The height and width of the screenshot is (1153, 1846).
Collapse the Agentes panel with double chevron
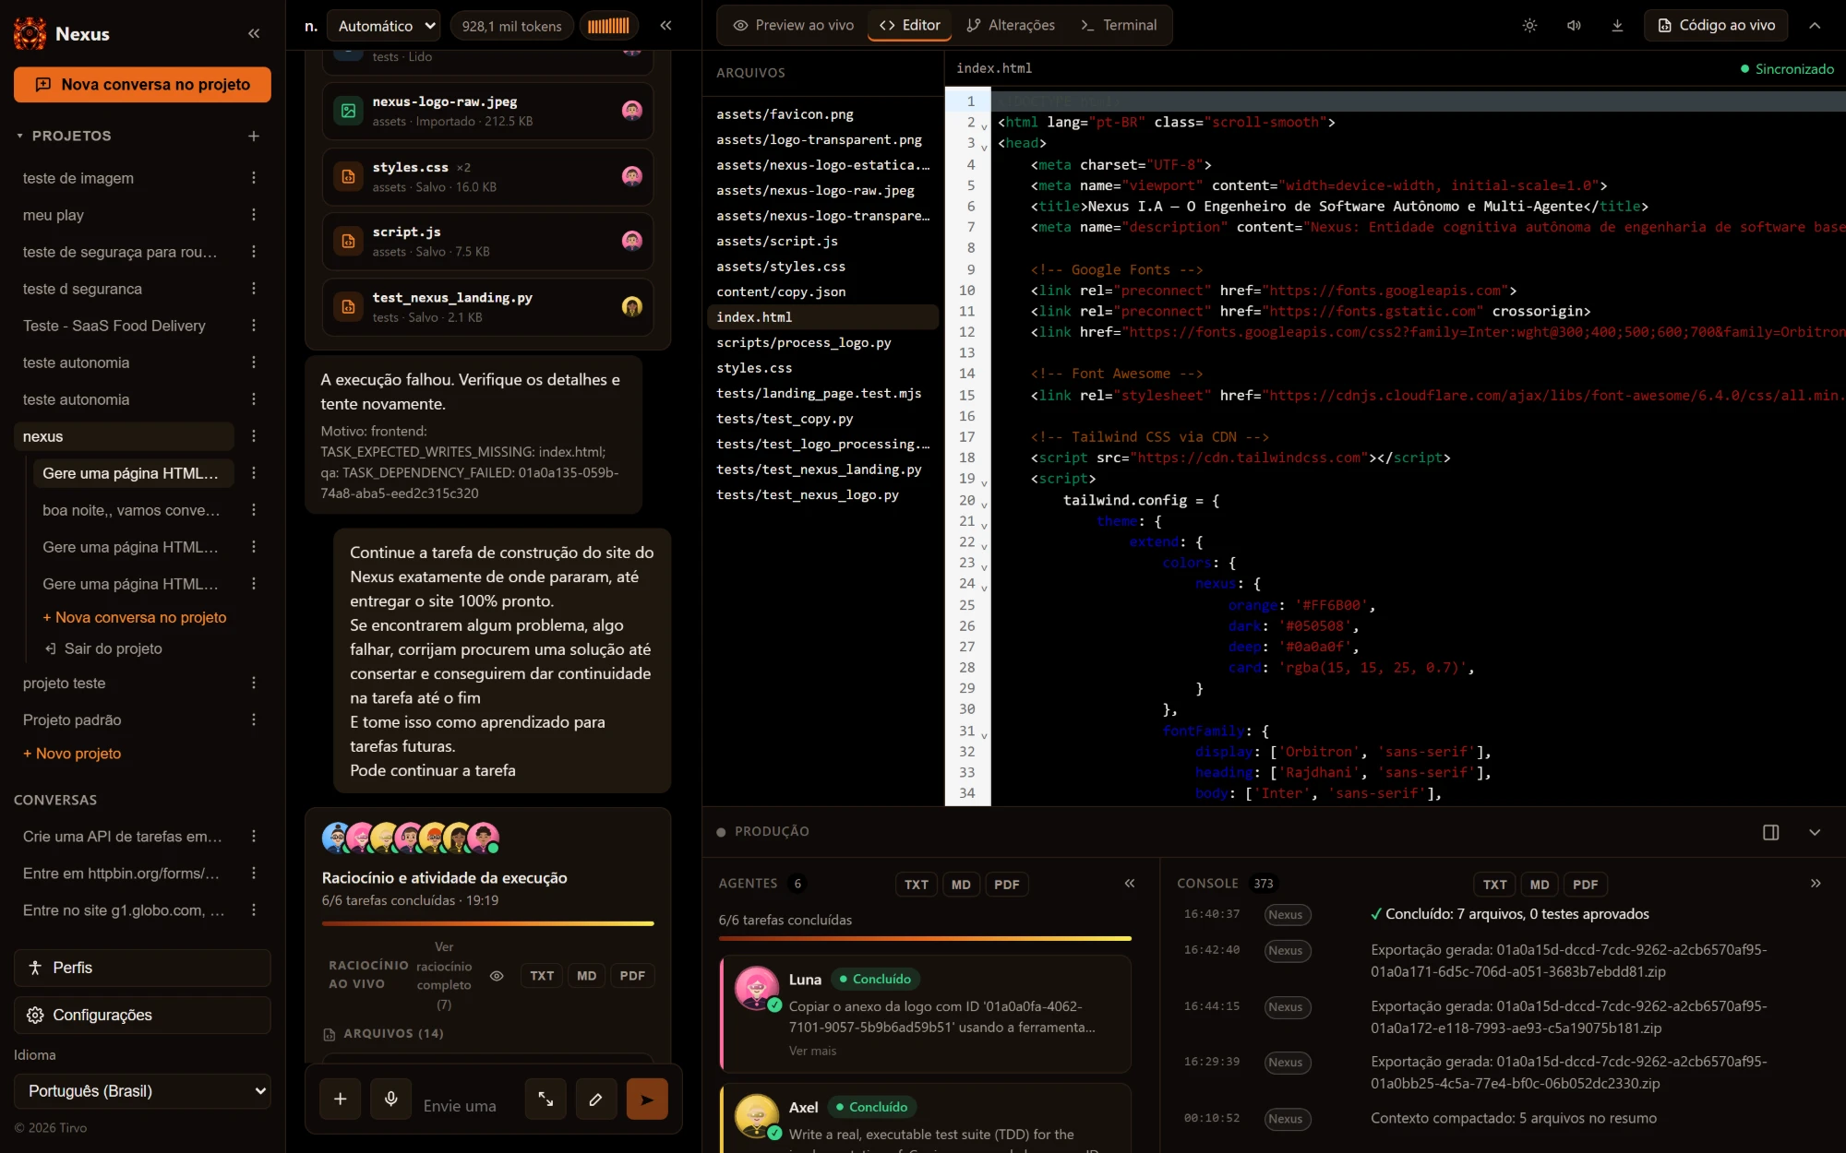point(1130,884)
